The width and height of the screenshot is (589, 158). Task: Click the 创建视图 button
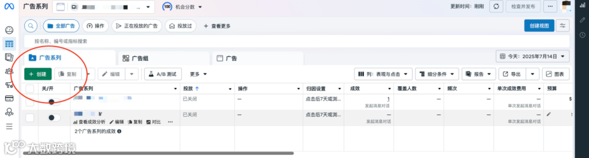tap(539, 26)
